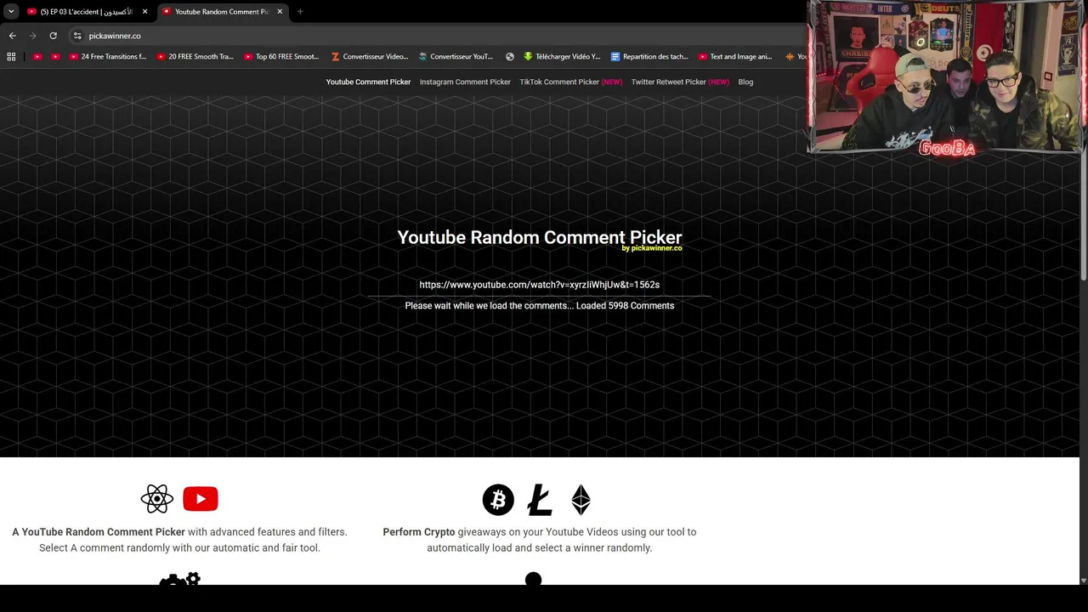This screenshot has width=1088, height=612.
Task: Open the Convertisseur Video bookmark
Action: (370, 57)
